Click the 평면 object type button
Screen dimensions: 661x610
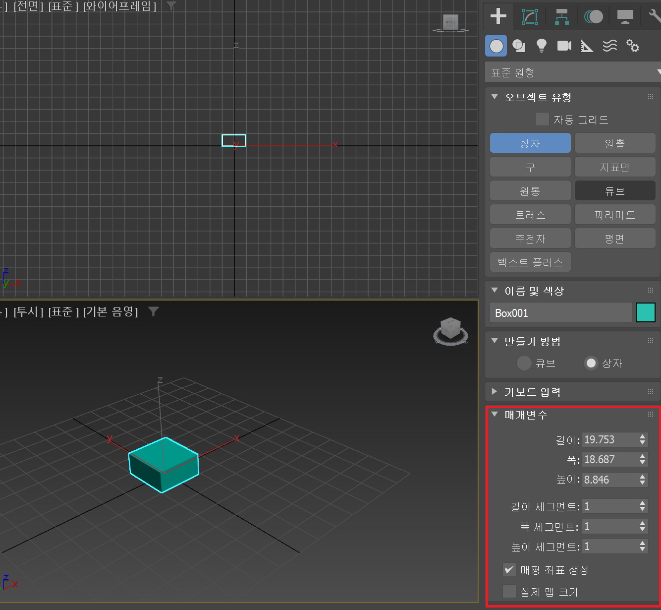615,239
